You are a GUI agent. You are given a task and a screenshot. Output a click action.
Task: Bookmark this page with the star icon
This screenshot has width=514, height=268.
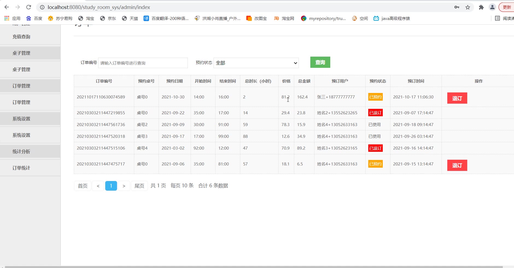[x=468, y=7]
